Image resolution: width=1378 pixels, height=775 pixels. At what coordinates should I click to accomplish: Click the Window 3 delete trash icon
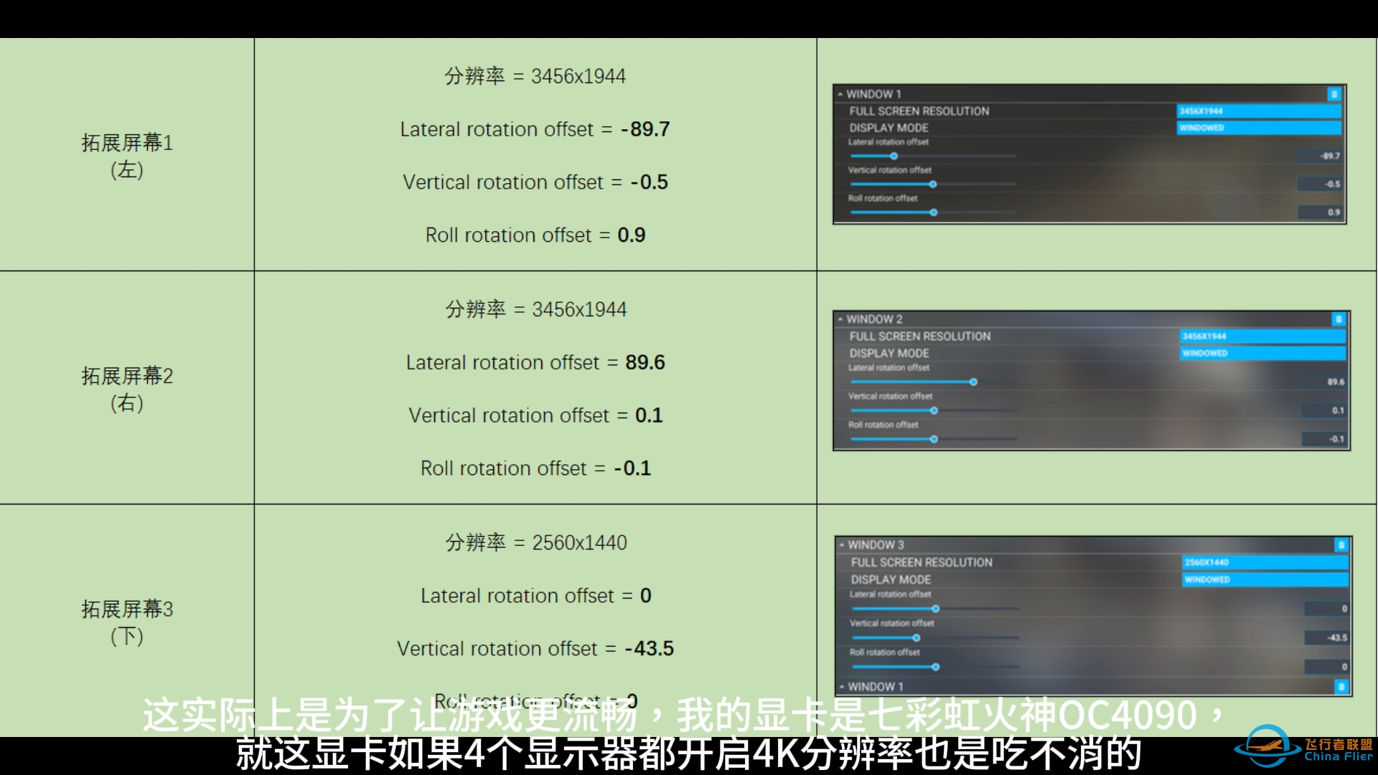[x=1341, y=545]
